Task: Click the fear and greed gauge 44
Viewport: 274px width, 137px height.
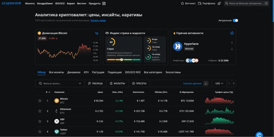Action: 111,42
